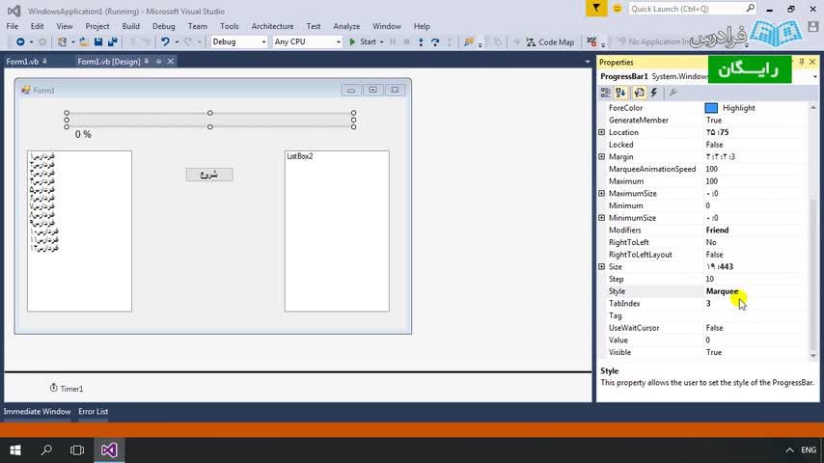The width and height of the screenshot is (824, 463).
Task: Click the New Project toolbar icon
Action: click(62, 42)
